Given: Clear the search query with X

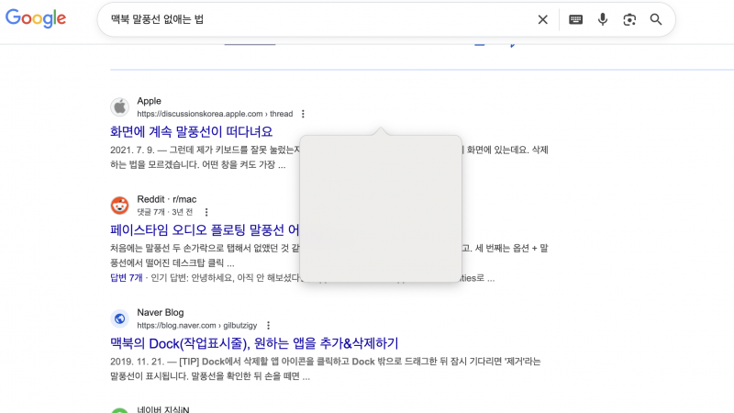Looking at the screenshot, I should pos(542,19).
